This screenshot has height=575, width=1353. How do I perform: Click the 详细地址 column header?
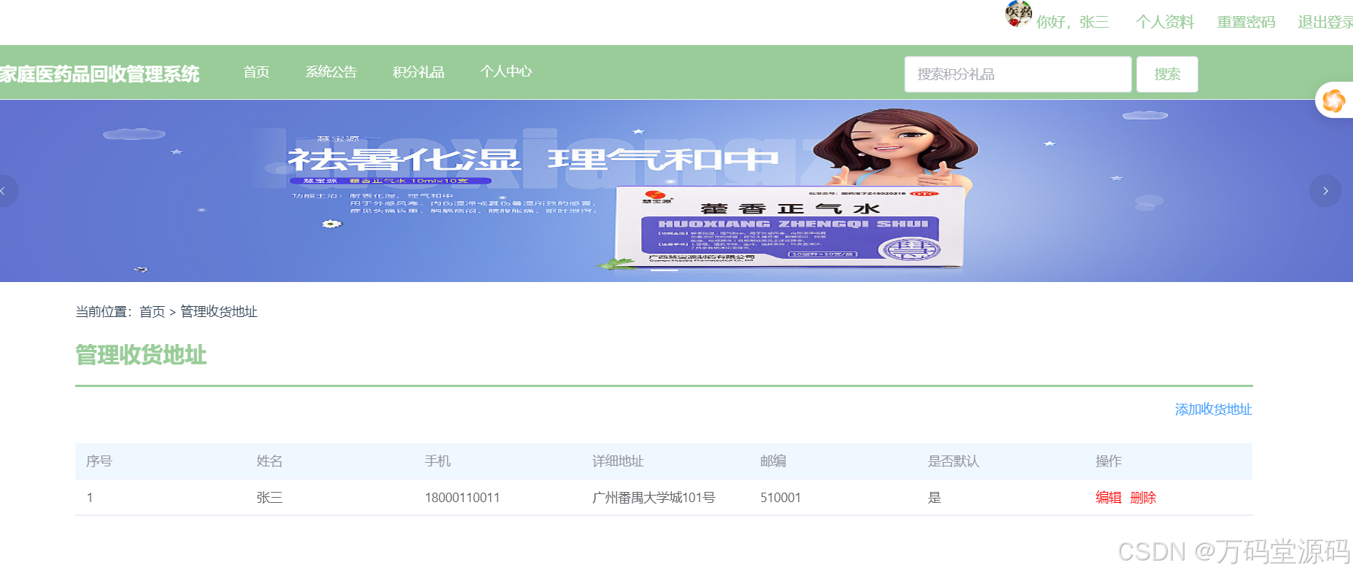tap(618, 461)
